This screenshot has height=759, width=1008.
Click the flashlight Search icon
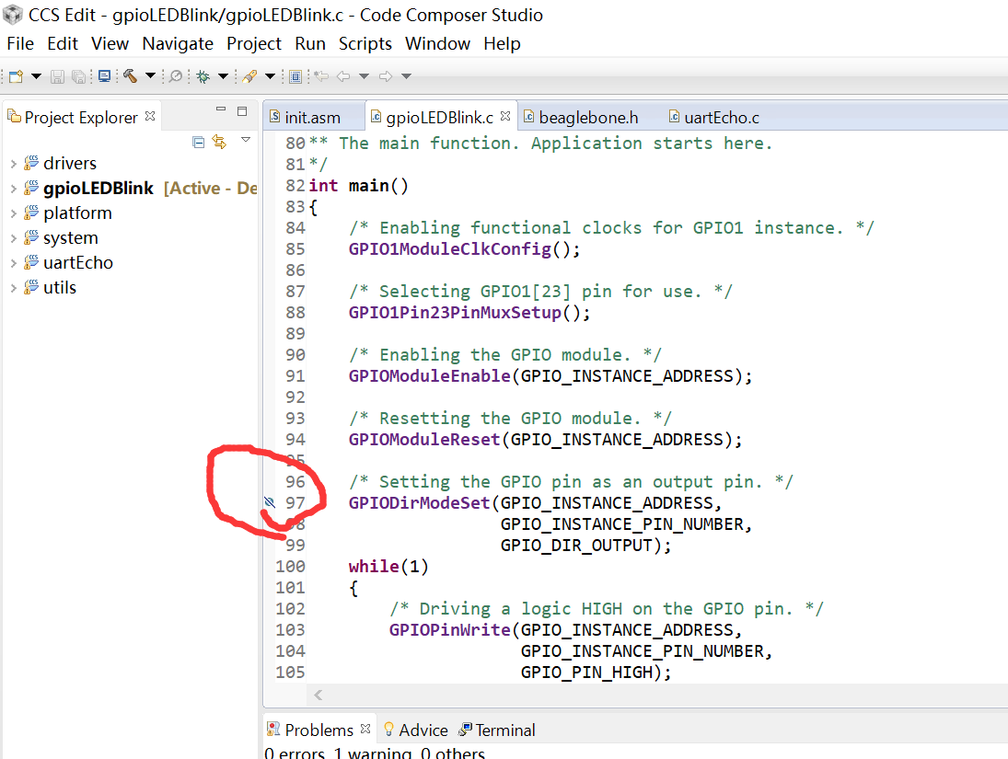coord(249,76)
